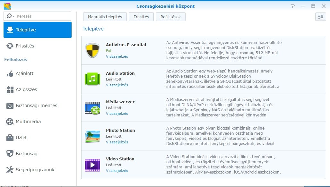
Task: Click the Video Station play icon
Action: [92, 165]
